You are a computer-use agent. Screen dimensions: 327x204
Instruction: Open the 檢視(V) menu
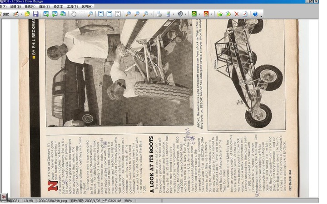pyautogui.click(x=30, y=6)
